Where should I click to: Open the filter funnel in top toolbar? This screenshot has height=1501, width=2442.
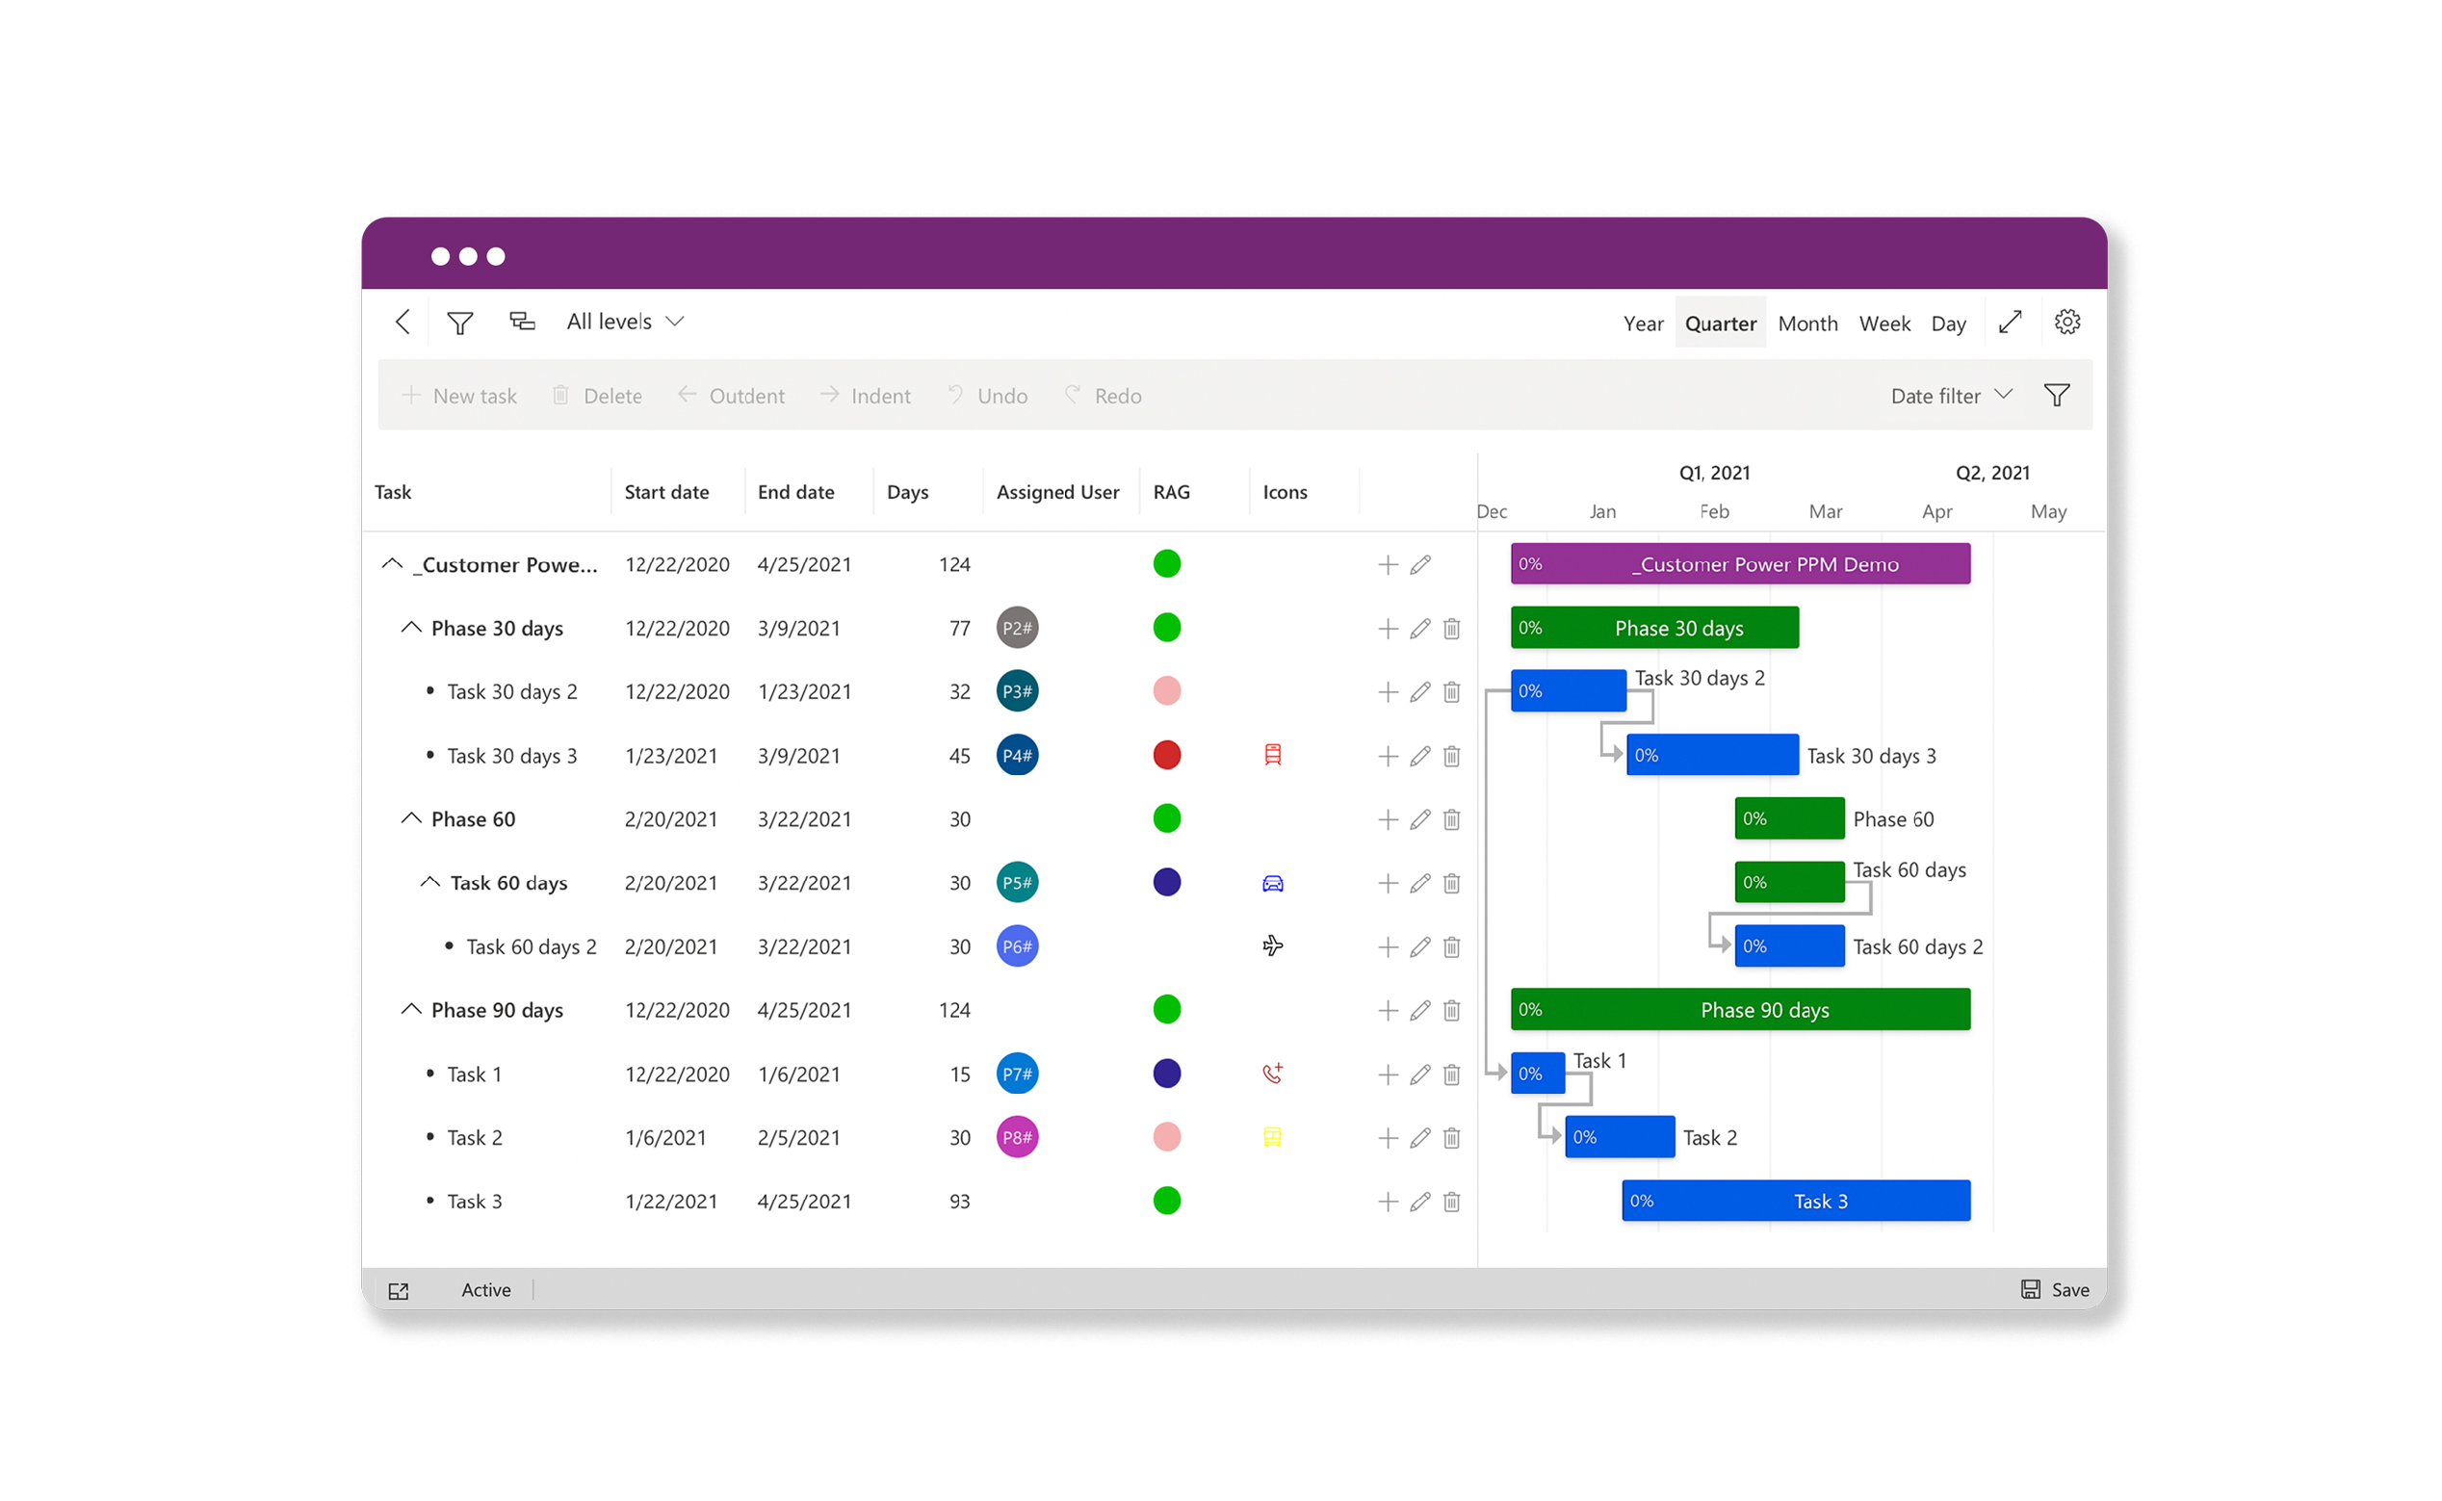pyautogui.click(x=459, y=323)
